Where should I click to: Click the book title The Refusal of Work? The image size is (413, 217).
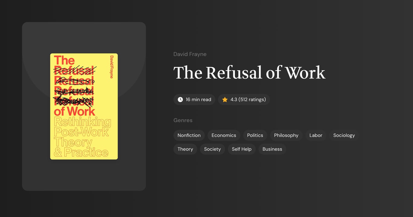pos(249,73)
